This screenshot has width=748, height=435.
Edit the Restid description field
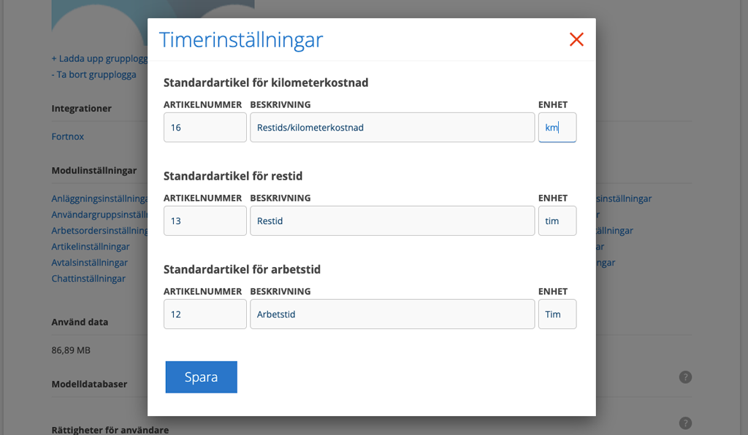(392, 220)
